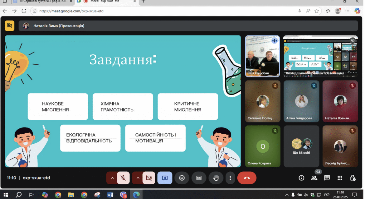Raise hand using the hand icon
The width and height of the screenshot is (365, 199).
216,178
